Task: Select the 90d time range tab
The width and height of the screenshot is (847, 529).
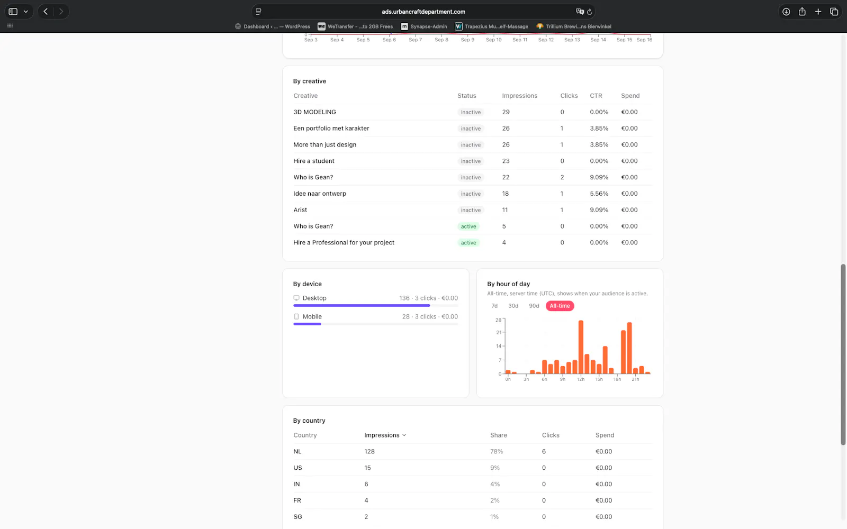Action: [x=534, y=306]
